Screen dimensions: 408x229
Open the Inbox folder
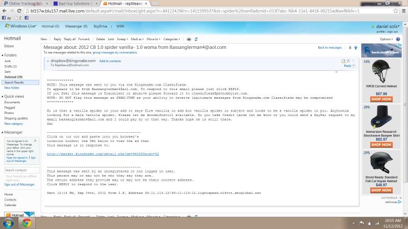9,46
